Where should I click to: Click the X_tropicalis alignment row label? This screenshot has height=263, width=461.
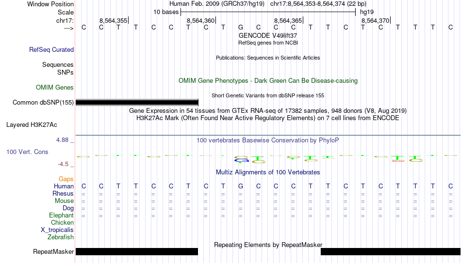click(57, 230)
